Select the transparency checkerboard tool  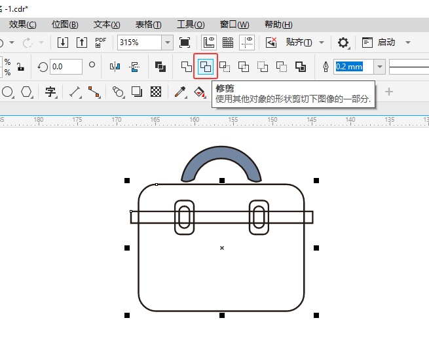[x=156, y=92]
